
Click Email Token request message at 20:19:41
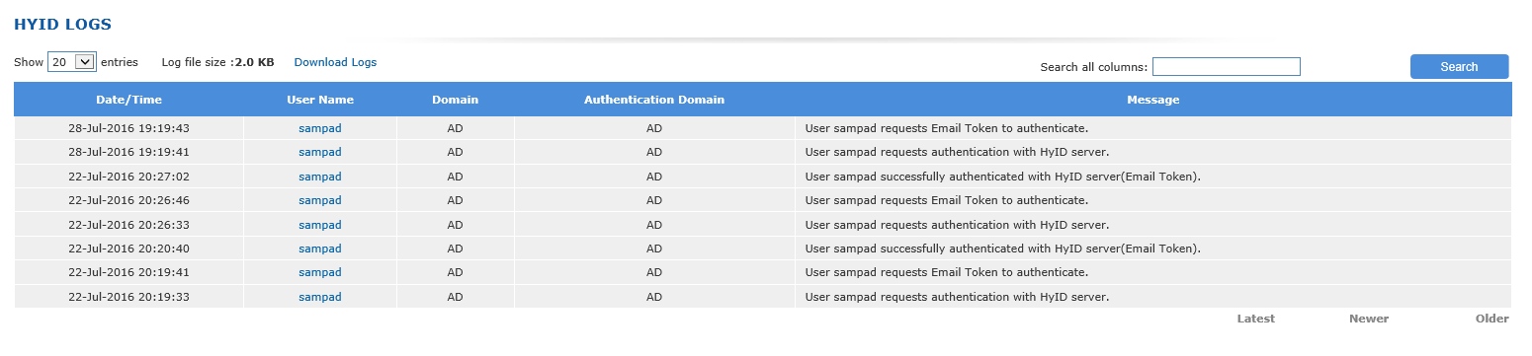point(947,272)
